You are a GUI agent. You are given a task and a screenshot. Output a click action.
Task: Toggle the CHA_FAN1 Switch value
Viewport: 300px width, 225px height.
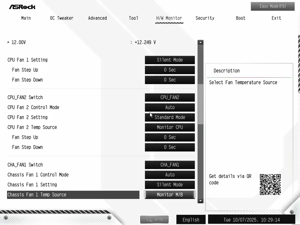point(170,165)
